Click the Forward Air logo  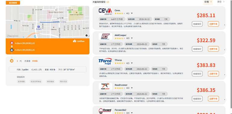(105, 111)
